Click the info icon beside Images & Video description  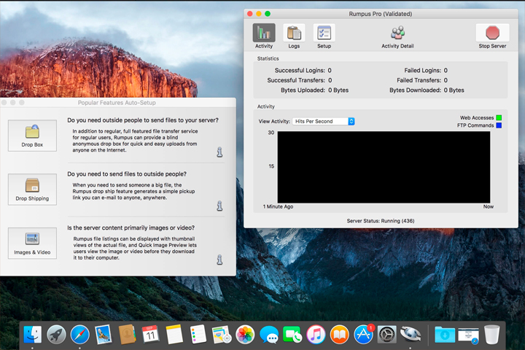click(219, 260)
